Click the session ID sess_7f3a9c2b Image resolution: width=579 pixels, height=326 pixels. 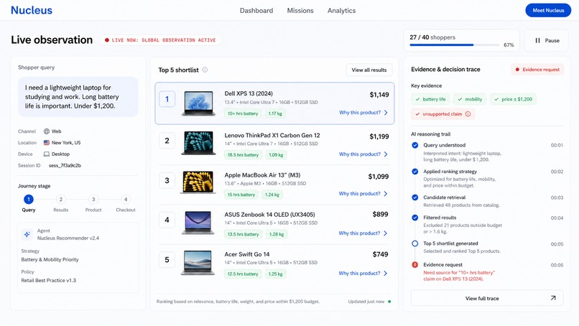[x=65, y=165]
